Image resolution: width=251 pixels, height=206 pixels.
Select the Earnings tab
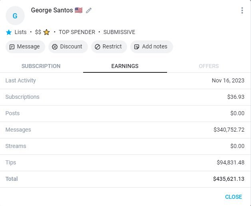[x=125, y=66]
